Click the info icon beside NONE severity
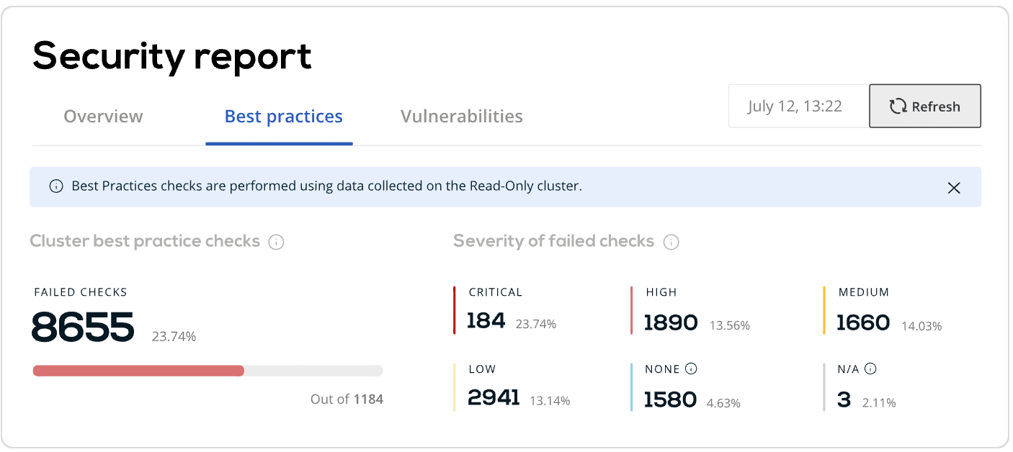Viewport: 1013px width, 452px height. (x=691, y=369)
